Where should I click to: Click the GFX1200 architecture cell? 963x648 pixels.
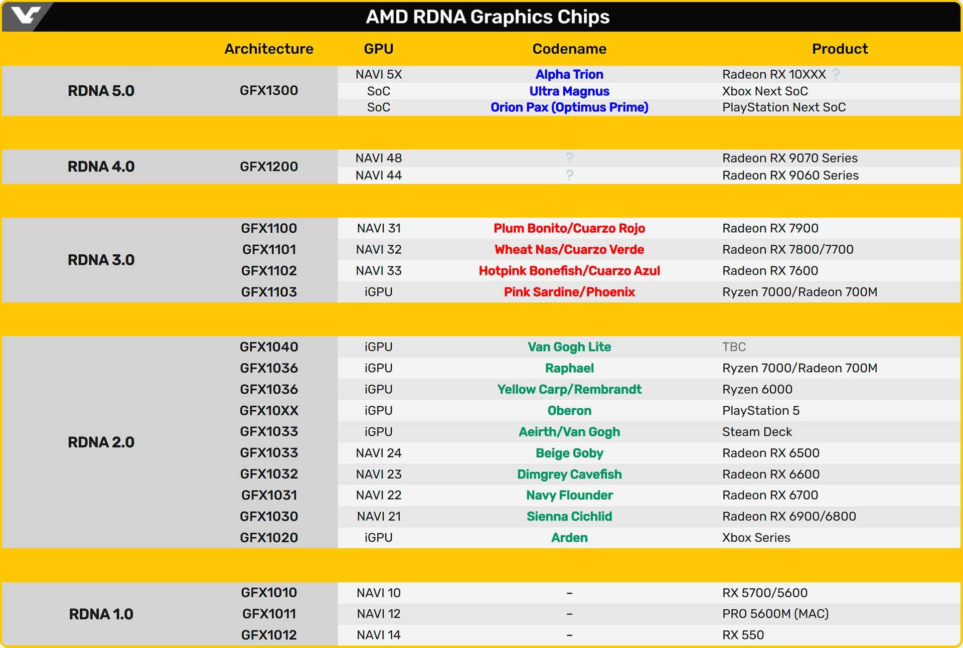pos(269,167)
